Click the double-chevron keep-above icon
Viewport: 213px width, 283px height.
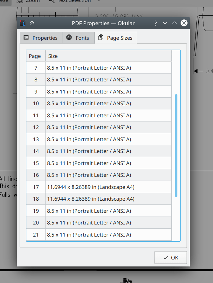click(x=32, y=23)
